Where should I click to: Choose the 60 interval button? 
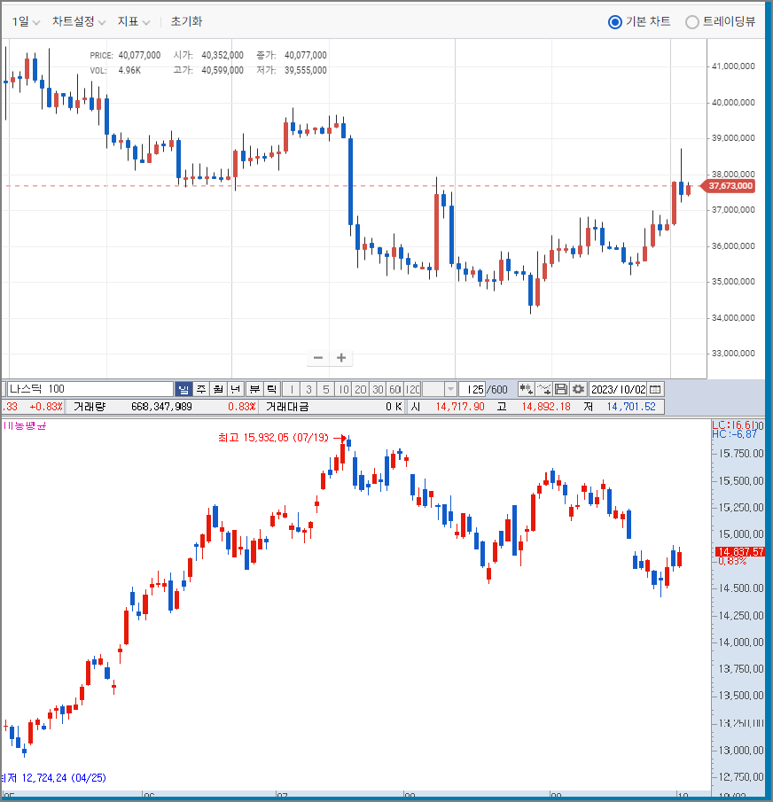[395, 389]
